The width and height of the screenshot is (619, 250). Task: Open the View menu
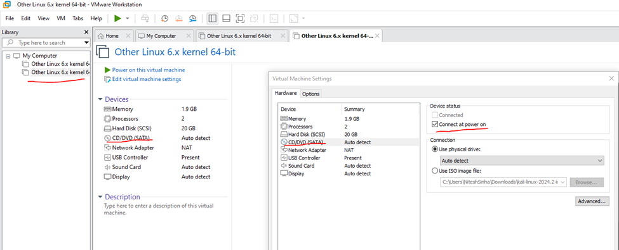point(44,18)
